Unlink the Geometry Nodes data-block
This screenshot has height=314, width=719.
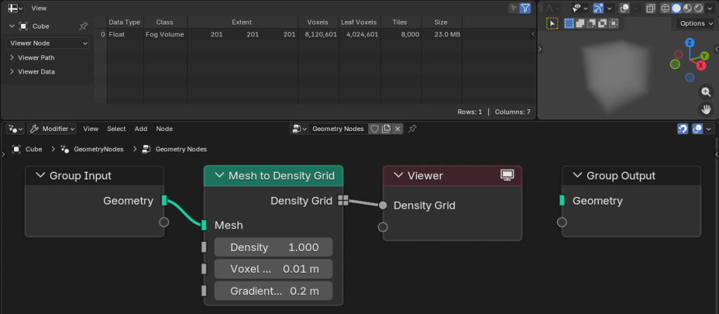click(397, 129)
